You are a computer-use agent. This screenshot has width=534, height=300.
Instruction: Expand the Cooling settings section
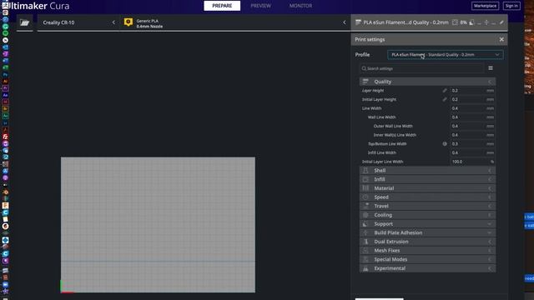click(x=490, y=215)
